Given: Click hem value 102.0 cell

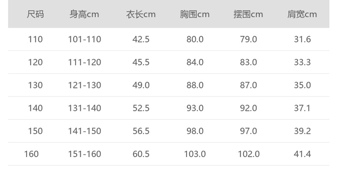Looking at the screenshot, I should [x=248, y=154].
